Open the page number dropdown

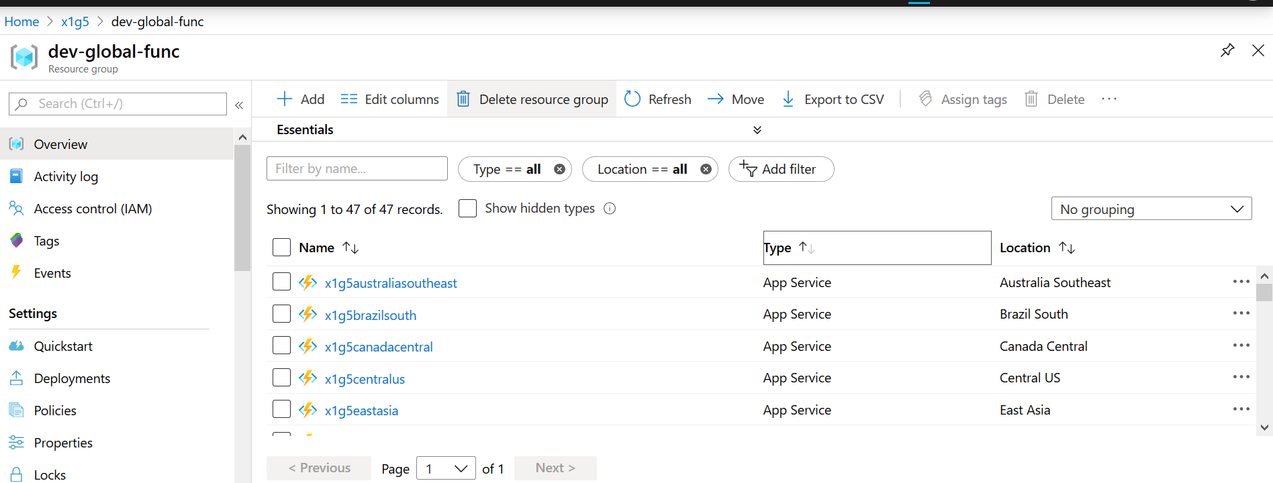(446, 468)
